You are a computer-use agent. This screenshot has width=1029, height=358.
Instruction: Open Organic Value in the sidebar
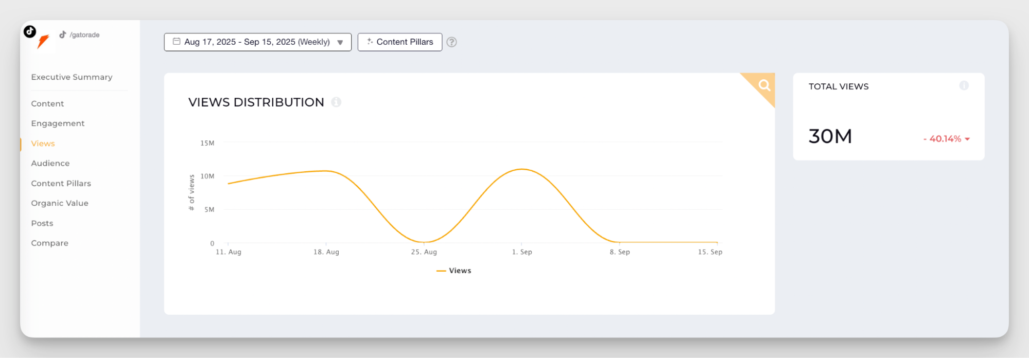coord(60,203)
